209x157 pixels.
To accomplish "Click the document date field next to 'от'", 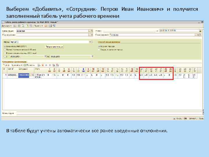I will [x=179, y=31].
